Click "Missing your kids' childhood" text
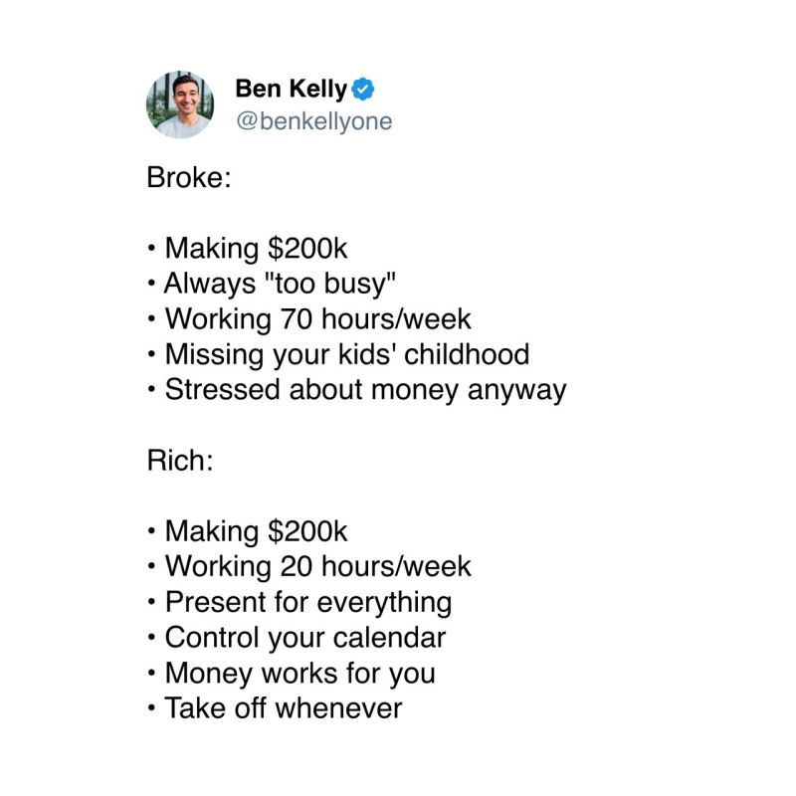This screenshot has width=796, height=796. (346, 354)
